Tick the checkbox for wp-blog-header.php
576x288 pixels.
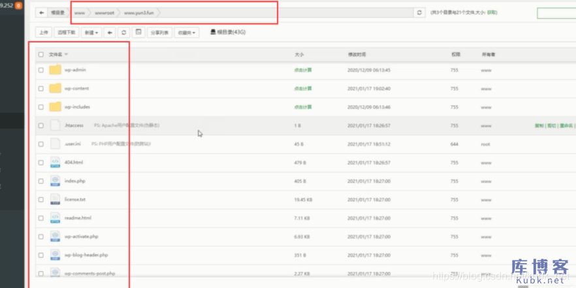click(40, 255)
